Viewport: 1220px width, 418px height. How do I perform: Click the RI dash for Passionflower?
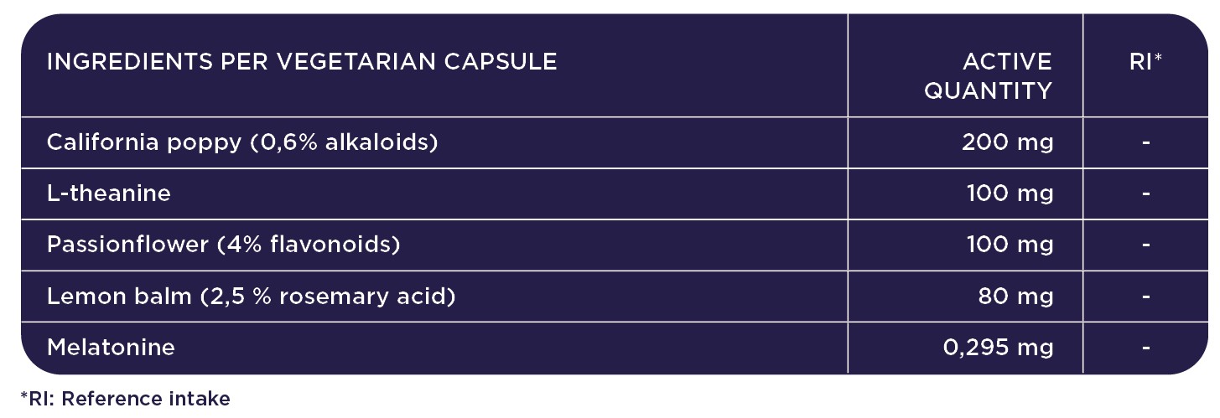point(1145,245)
